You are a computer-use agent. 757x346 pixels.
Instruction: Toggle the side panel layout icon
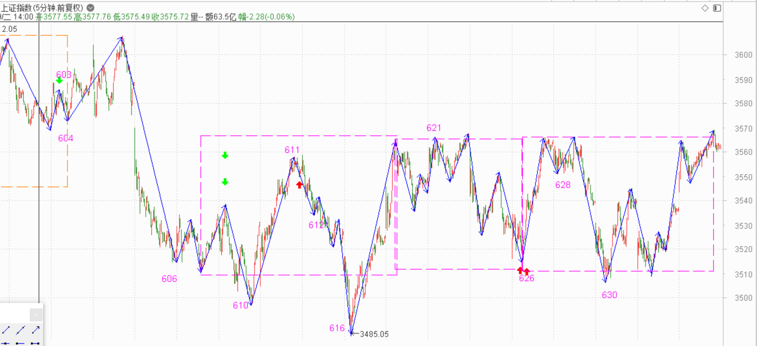[x=717, y=8]
